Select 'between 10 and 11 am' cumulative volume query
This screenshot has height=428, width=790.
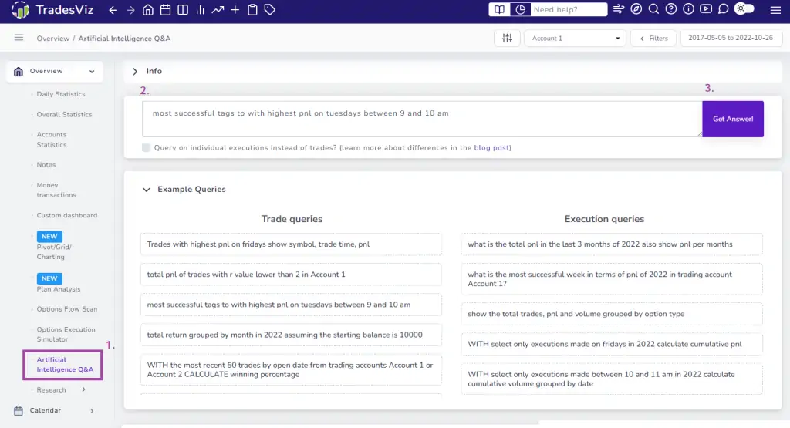[612, 379]
